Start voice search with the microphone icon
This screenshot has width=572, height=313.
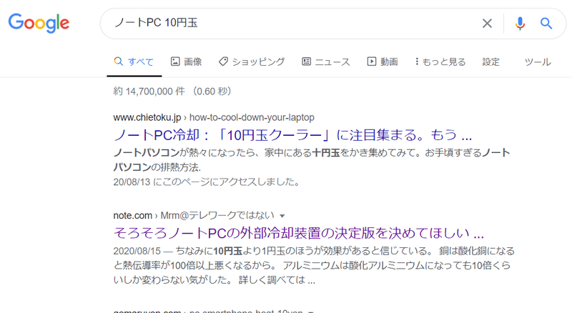click(x=520, y=24)
